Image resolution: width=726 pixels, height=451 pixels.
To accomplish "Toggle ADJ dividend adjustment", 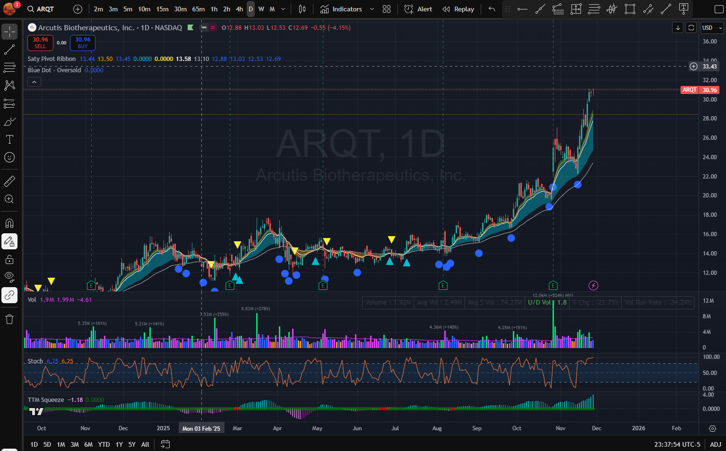I will (x=716, y=444).
